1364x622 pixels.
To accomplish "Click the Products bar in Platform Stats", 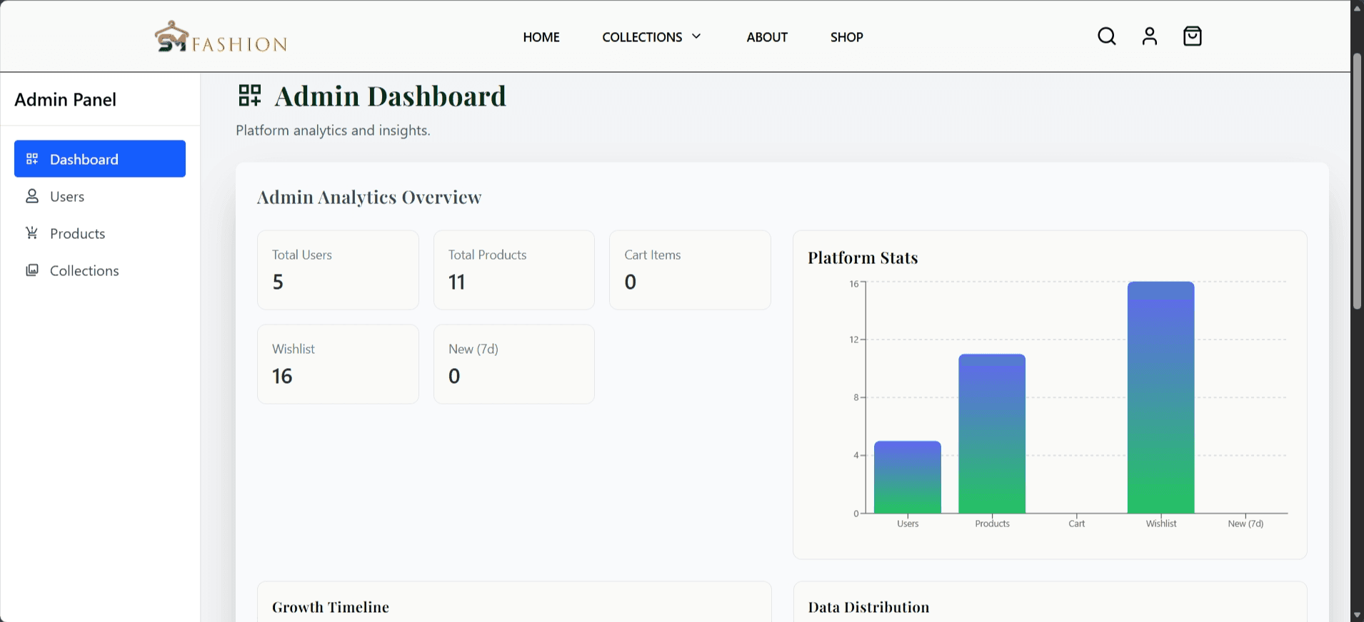I will point(992,434).
